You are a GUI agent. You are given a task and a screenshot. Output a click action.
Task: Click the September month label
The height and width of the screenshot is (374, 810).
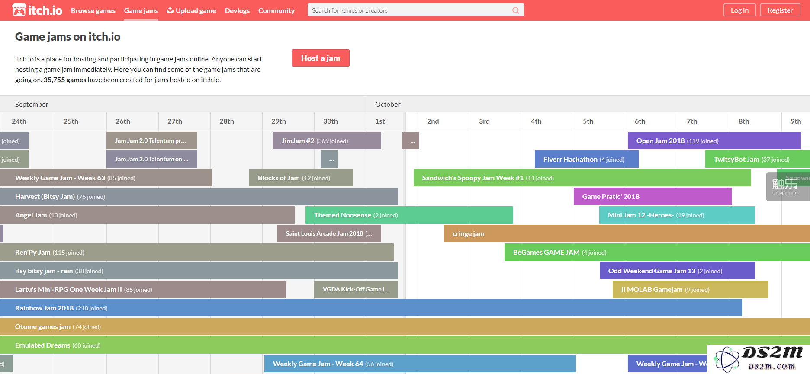pyautogui.click(x=32, y=104)
